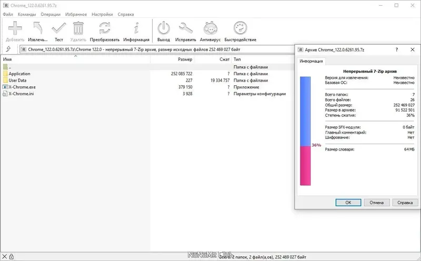The width and height of the screenshot is (421, 261).
Task: Go up one folder level arrow
Action: (x=8, y=49)
